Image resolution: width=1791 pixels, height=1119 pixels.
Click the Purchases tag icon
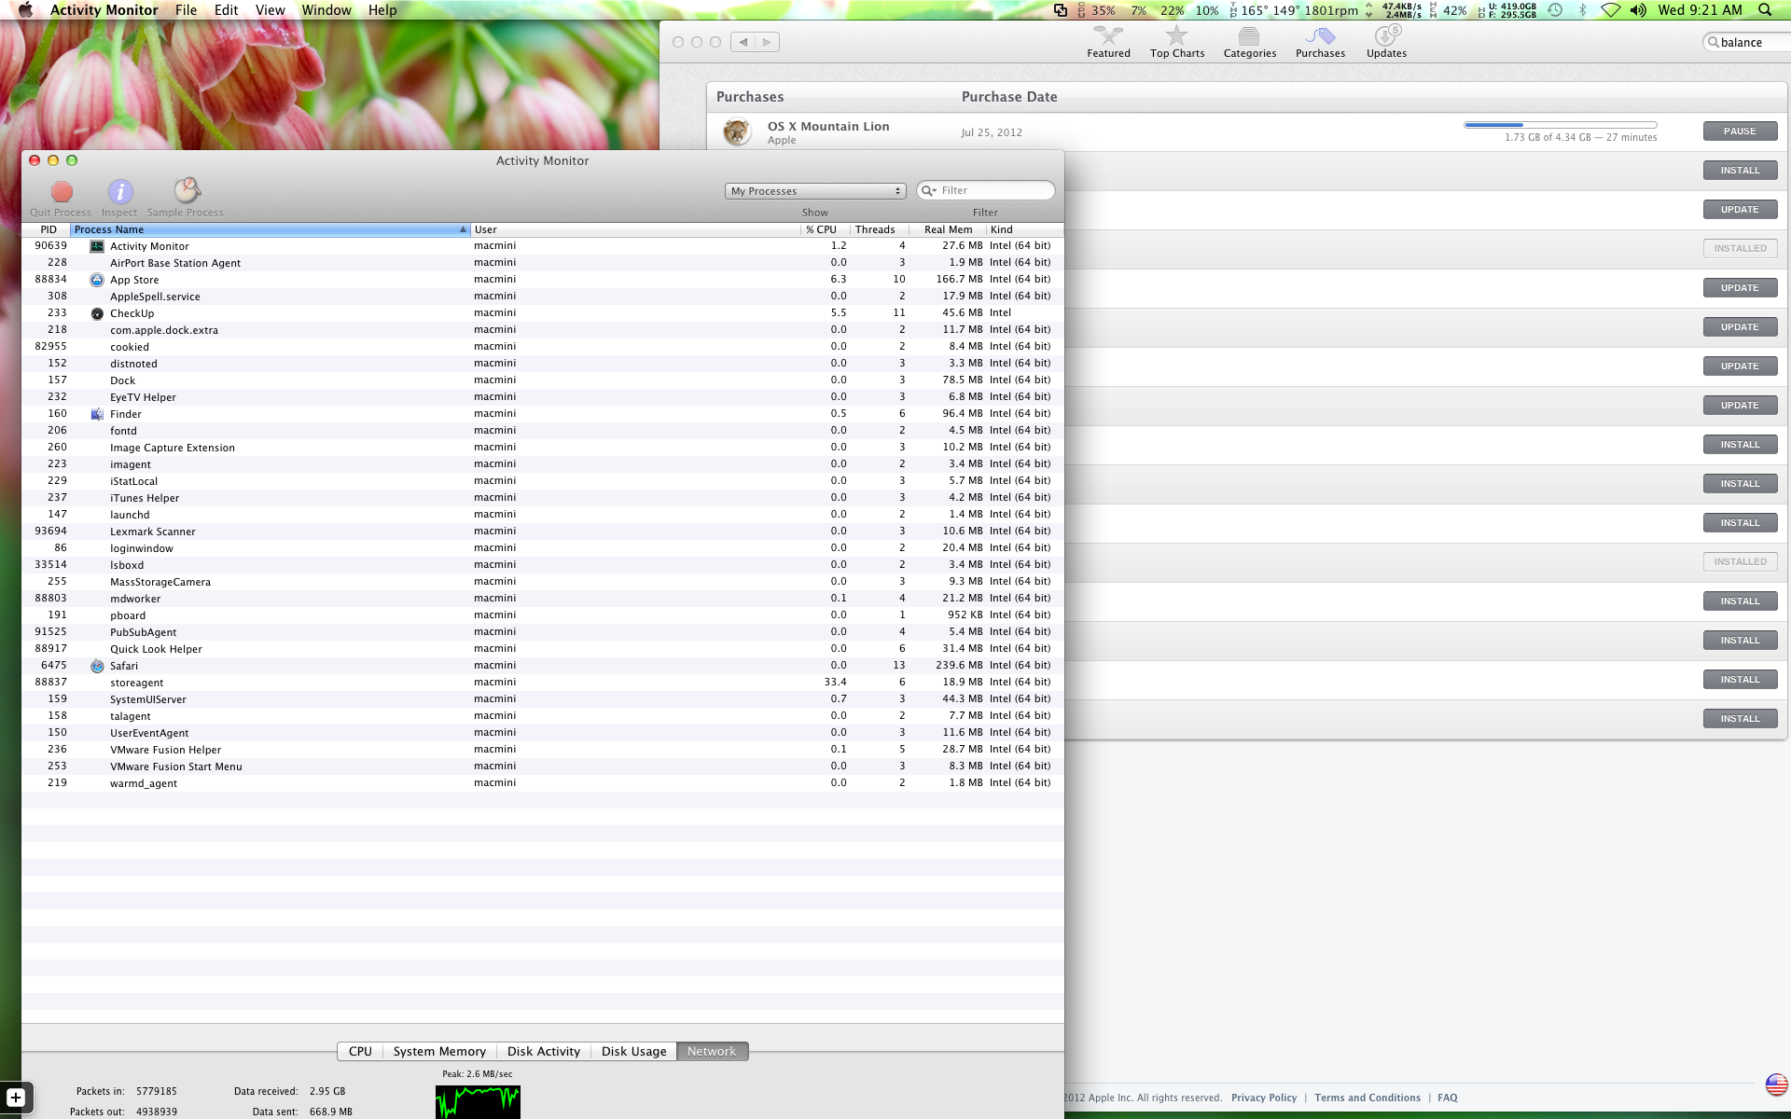coord(1320,37)
